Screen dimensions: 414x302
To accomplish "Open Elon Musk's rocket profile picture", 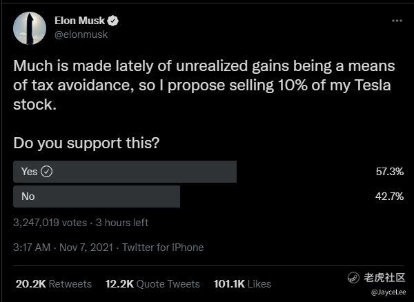I will pyautogui.click(x=30, y=28).
